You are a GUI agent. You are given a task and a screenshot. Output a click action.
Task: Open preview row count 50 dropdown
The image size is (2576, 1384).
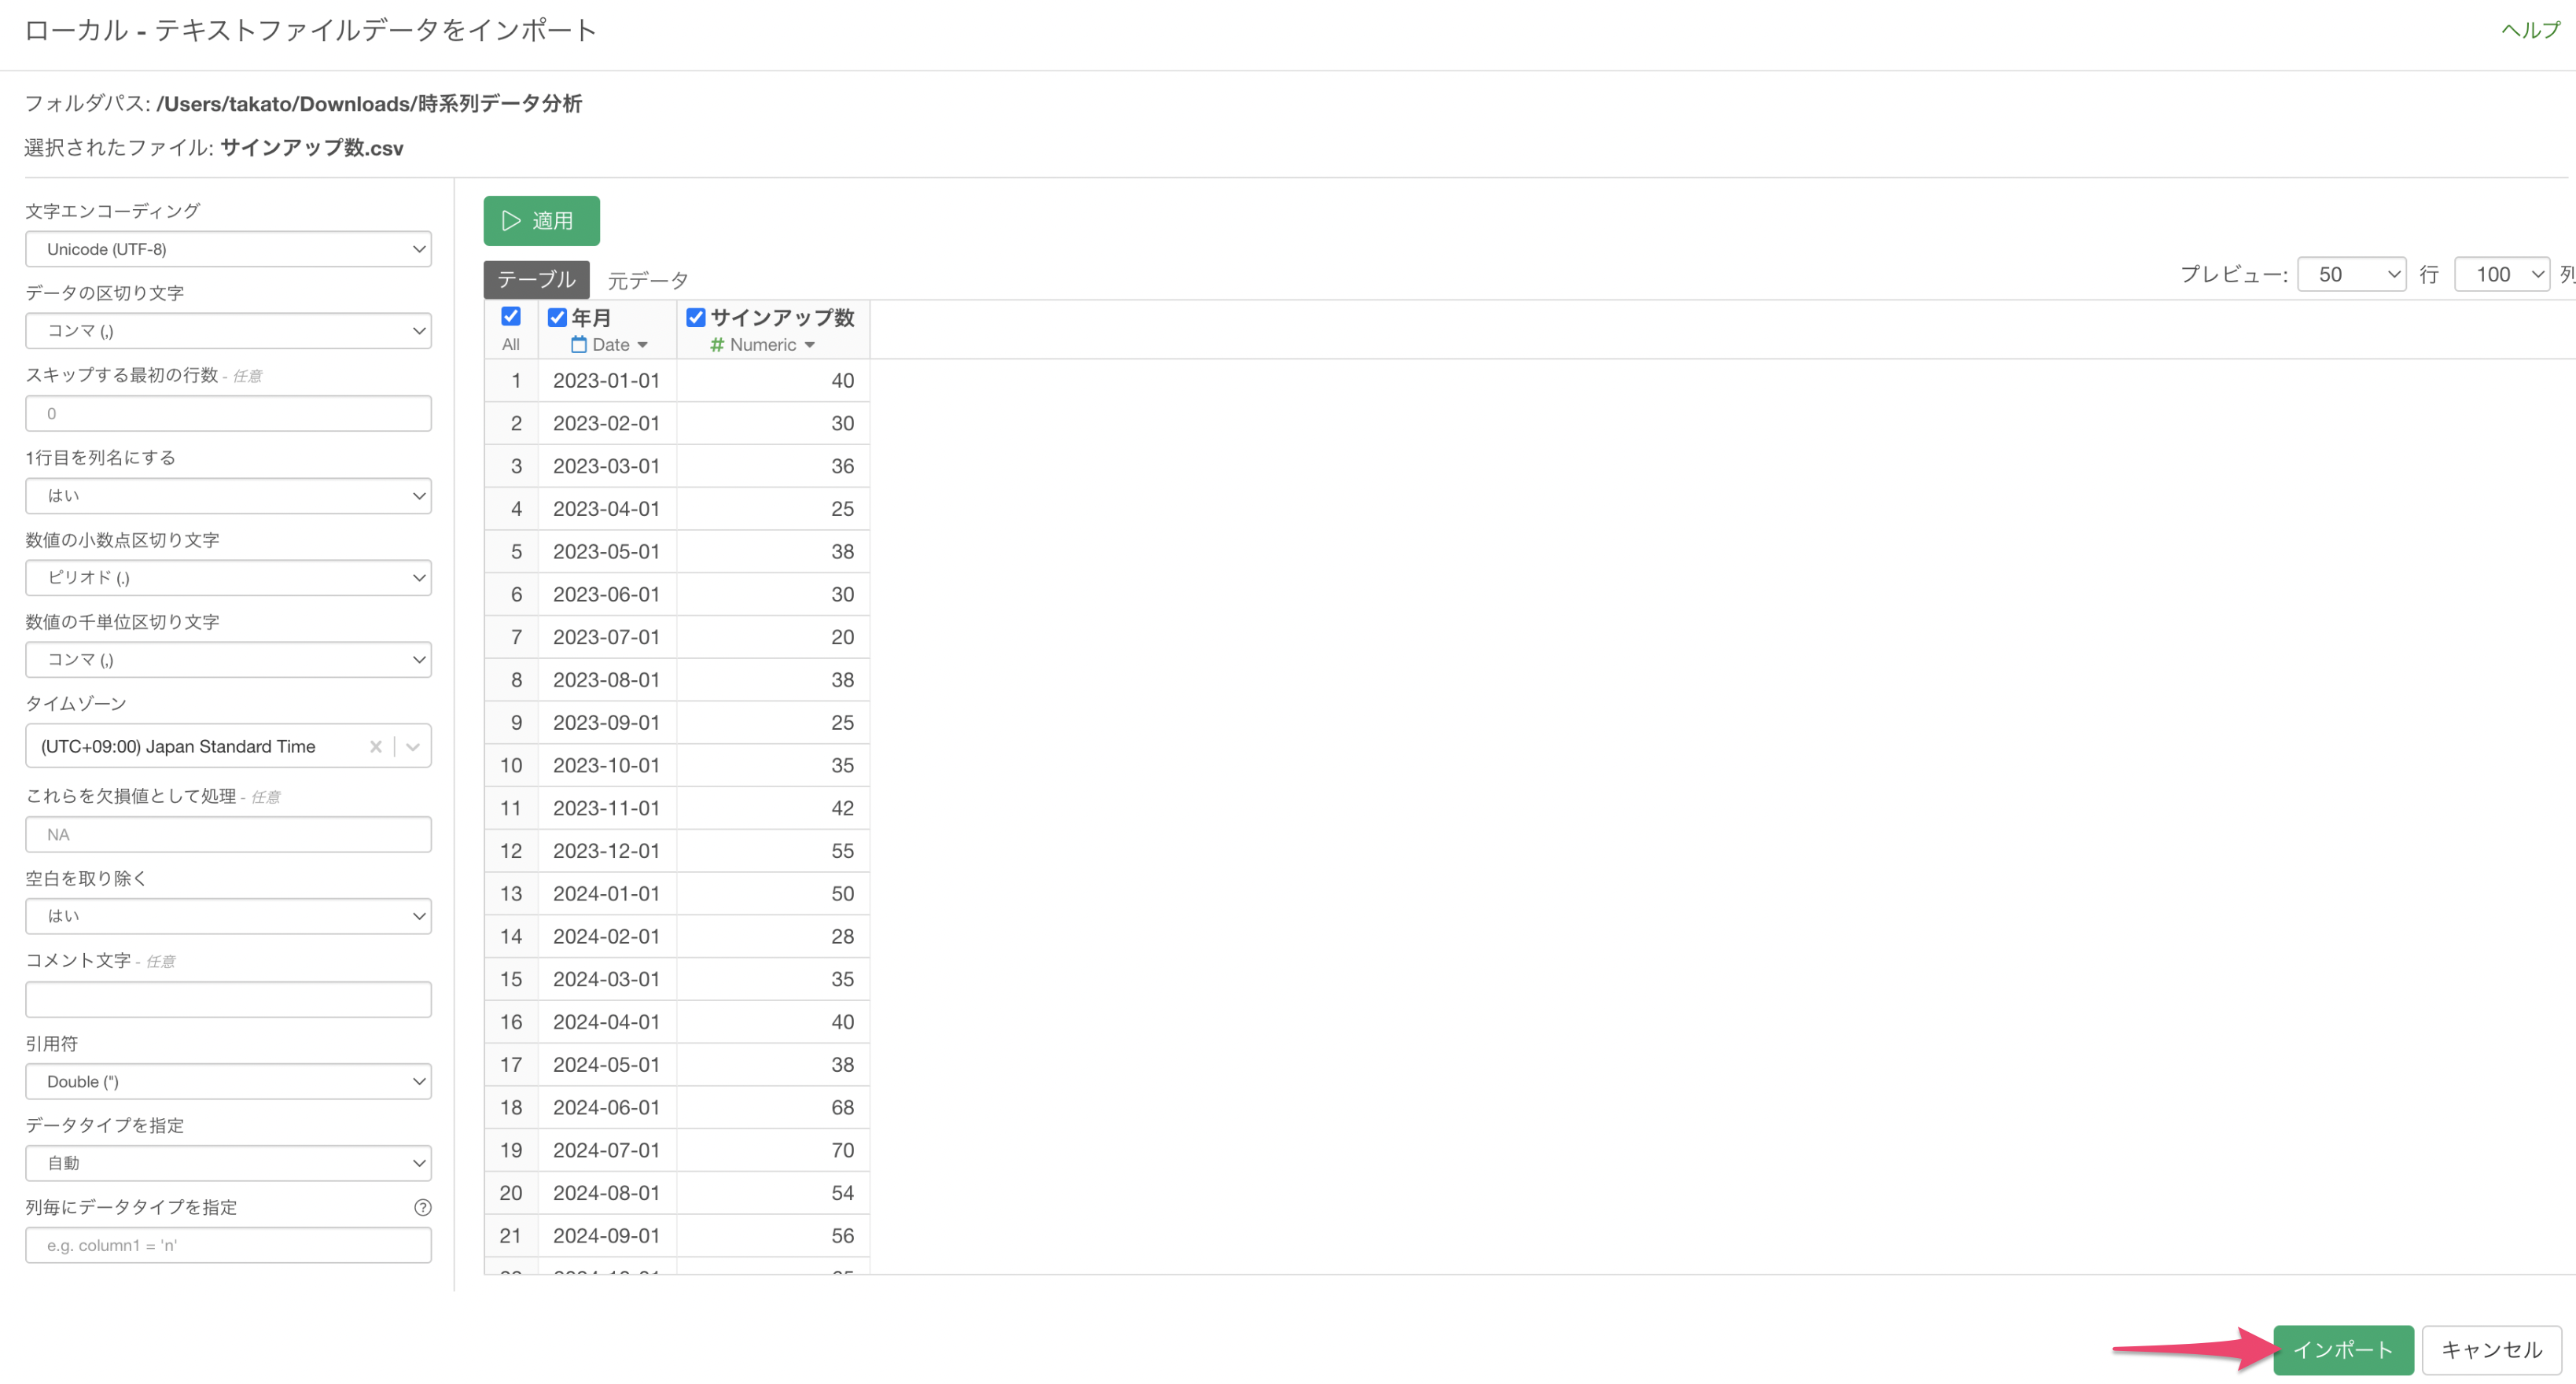click(x=2351, y=274)
